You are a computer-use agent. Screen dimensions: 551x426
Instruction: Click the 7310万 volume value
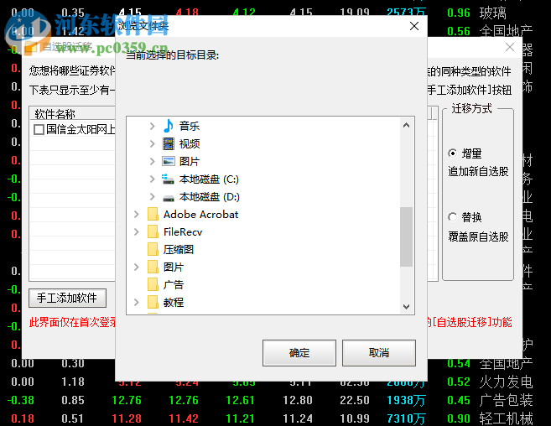(406, 418)
